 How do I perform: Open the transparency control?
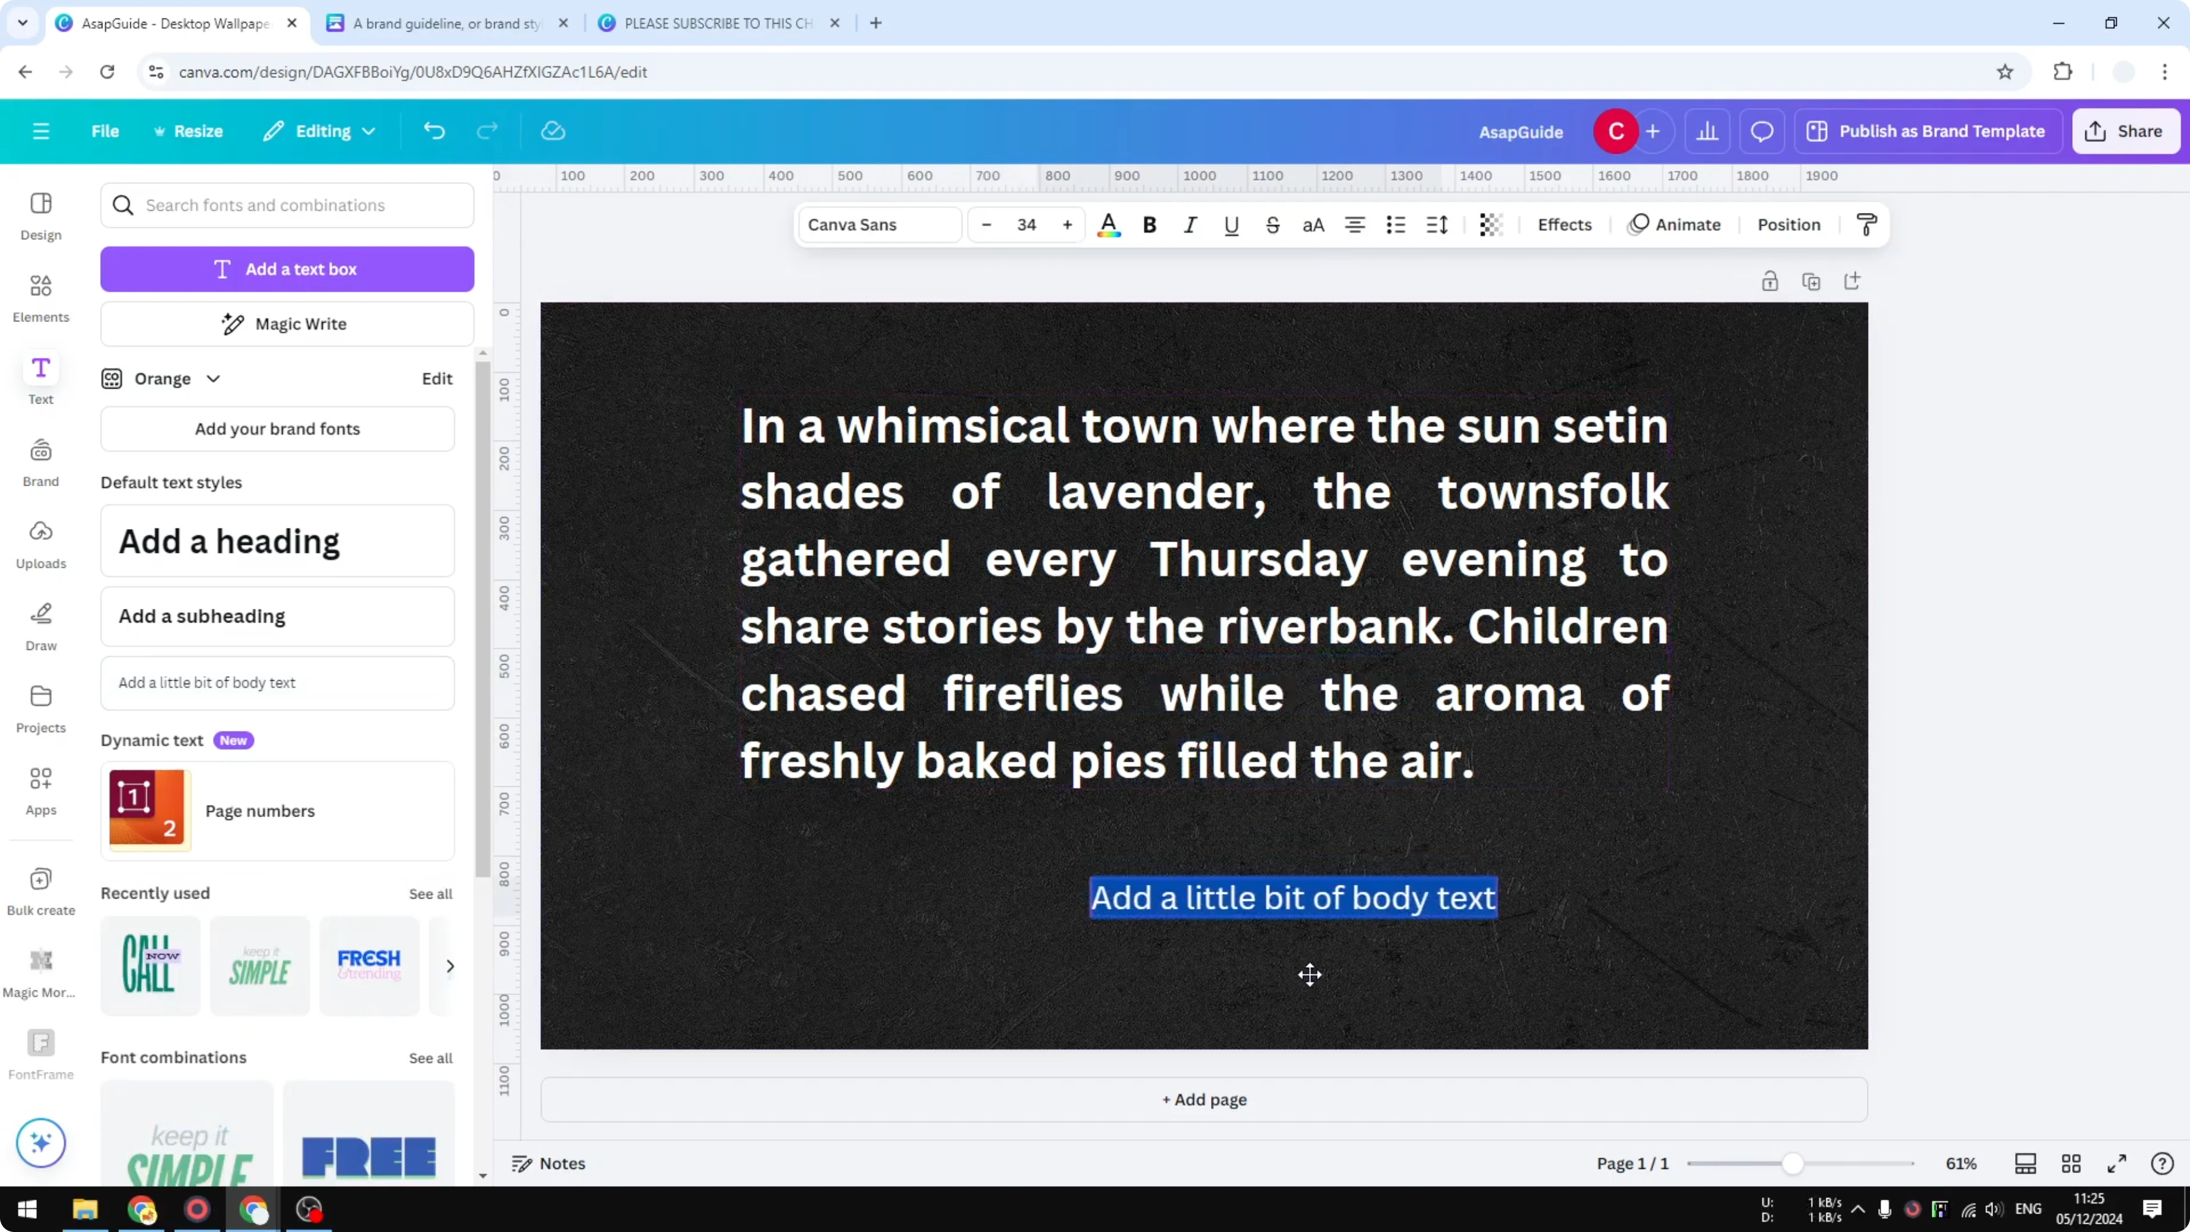tap(1491, 224)
